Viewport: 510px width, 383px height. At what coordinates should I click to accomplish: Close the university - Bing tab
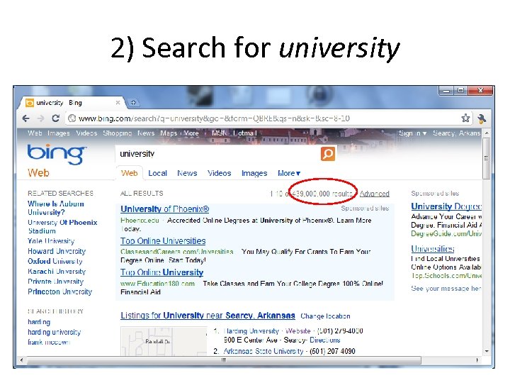point(118,103)
